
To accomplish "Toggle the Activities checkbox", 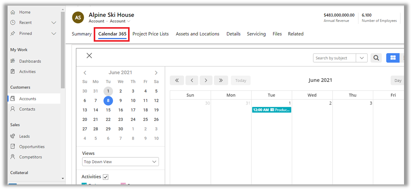I will pos(105,177).
